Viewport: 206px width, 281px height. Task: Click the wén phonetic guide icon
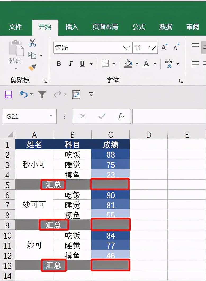coord(169,64)
